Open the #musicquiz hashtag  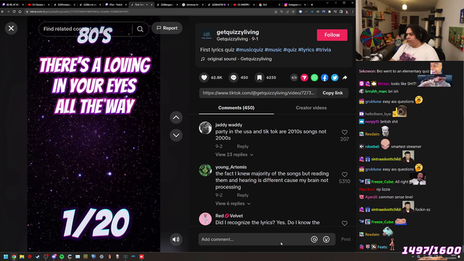tap(249, 50)
